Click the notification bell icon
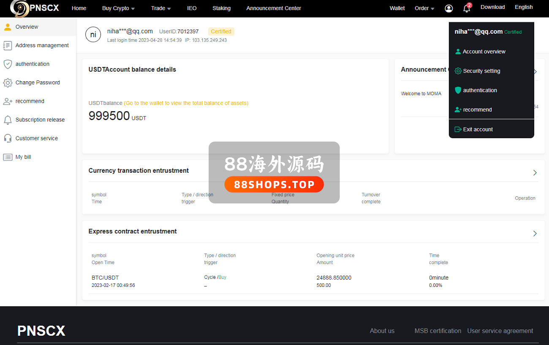The height and width of the screenshot is (345, 549). click(466, 8)
